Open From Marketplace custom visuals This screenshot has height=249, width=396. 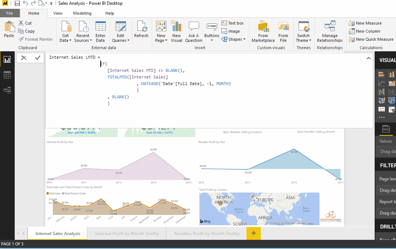tap(263, 32)
